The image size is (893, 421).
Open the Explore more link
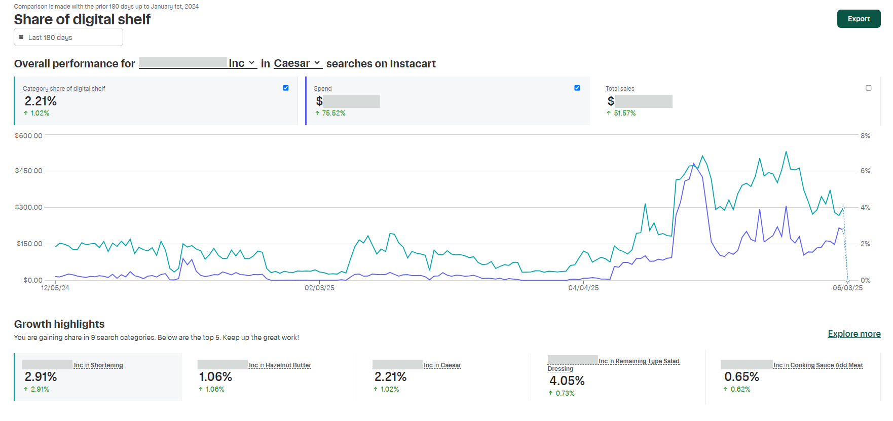854,334
